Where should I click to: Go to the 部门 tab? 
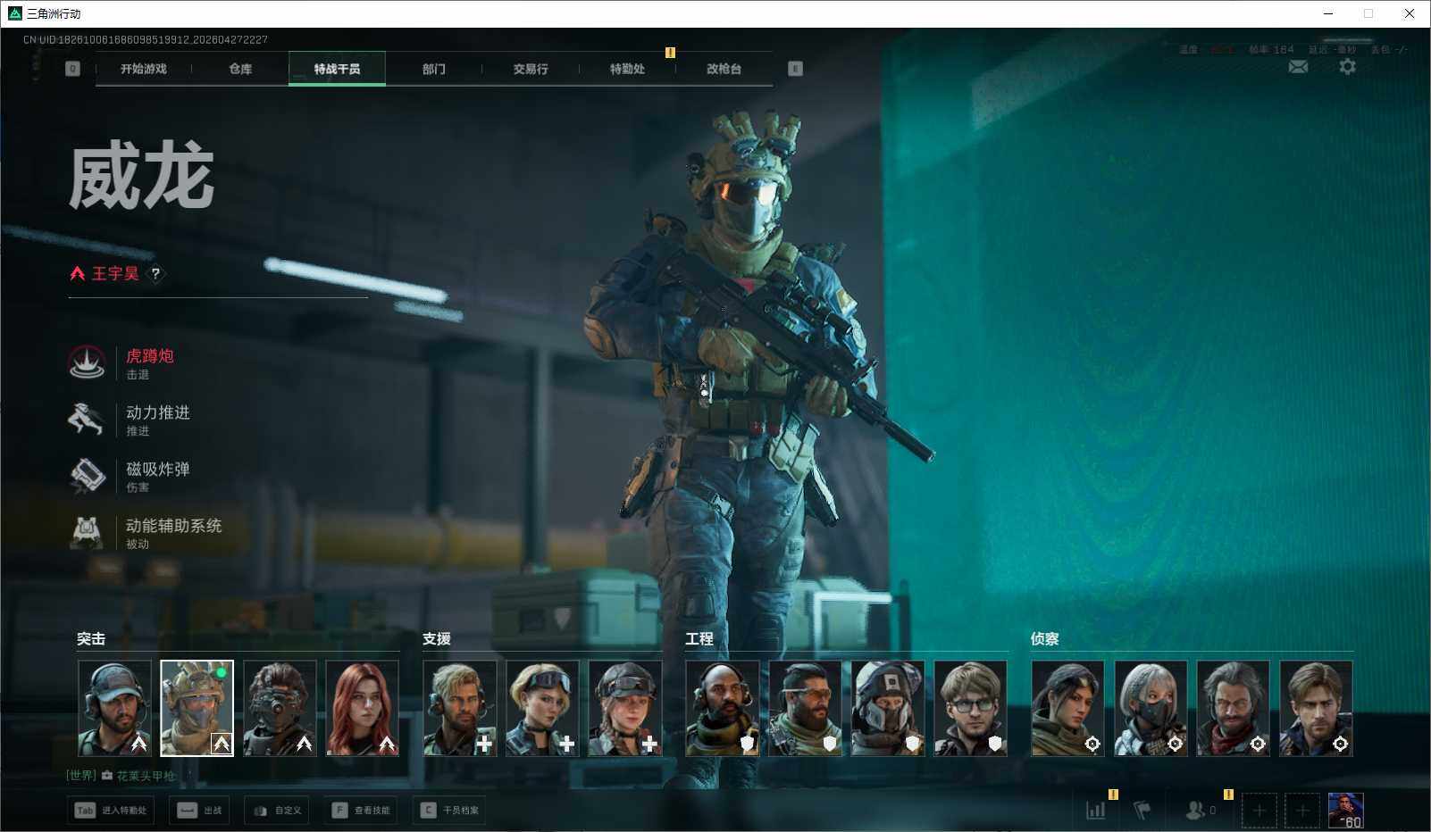(434, 69)
